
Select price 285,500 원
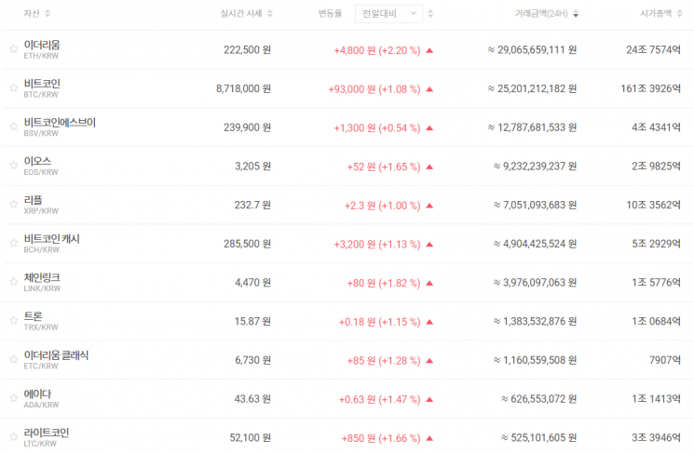tap(247, 244)
